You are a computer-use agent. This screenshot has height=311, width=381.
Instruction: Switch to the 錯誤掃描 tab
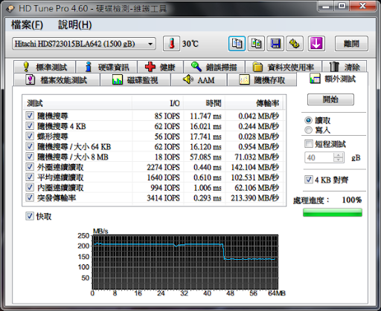click(x=214, y=67)
